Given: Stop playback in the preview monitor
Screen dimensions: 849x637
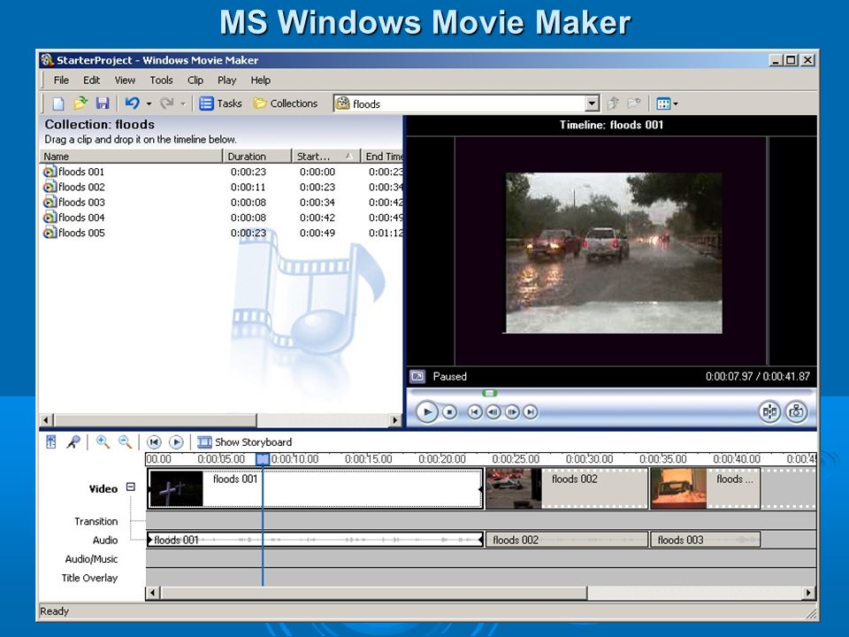Looking at the screenshot, I should pos(449,412).
